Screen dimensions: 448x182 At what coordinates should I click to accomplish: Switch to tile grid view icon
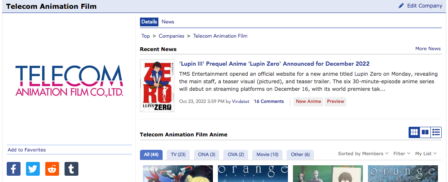pos(414,132)
